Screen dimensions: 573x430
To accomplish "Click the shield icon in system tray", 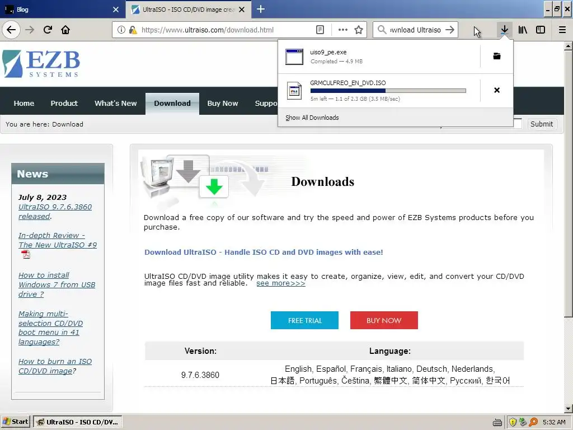I will click(513, 422).
